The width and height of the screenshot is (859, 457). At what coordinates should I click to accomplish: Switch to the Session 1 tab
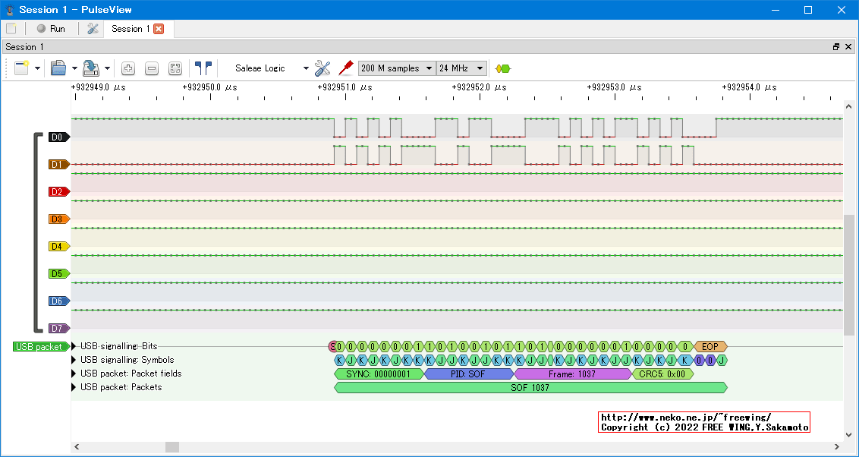point(130,29)
